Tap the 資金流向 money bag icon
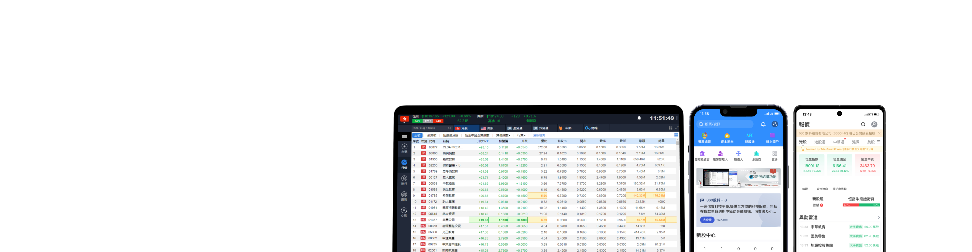 [727, 137]
